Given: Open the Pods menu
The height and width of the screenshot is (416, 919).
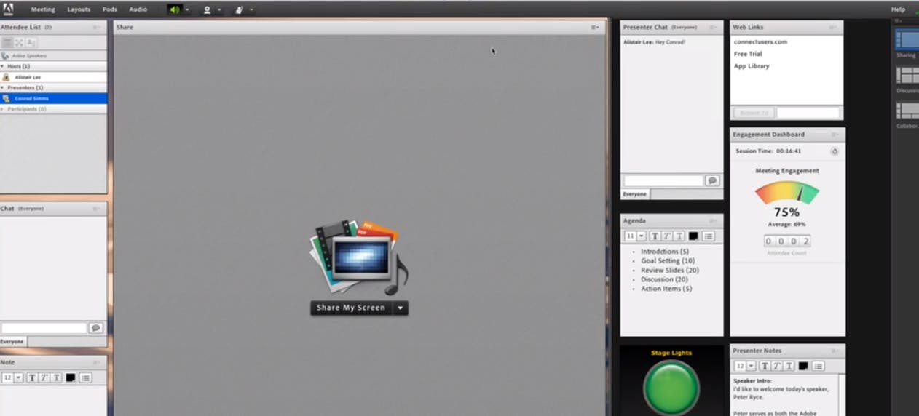Looking at the screenshot, I should click(109, 9).
